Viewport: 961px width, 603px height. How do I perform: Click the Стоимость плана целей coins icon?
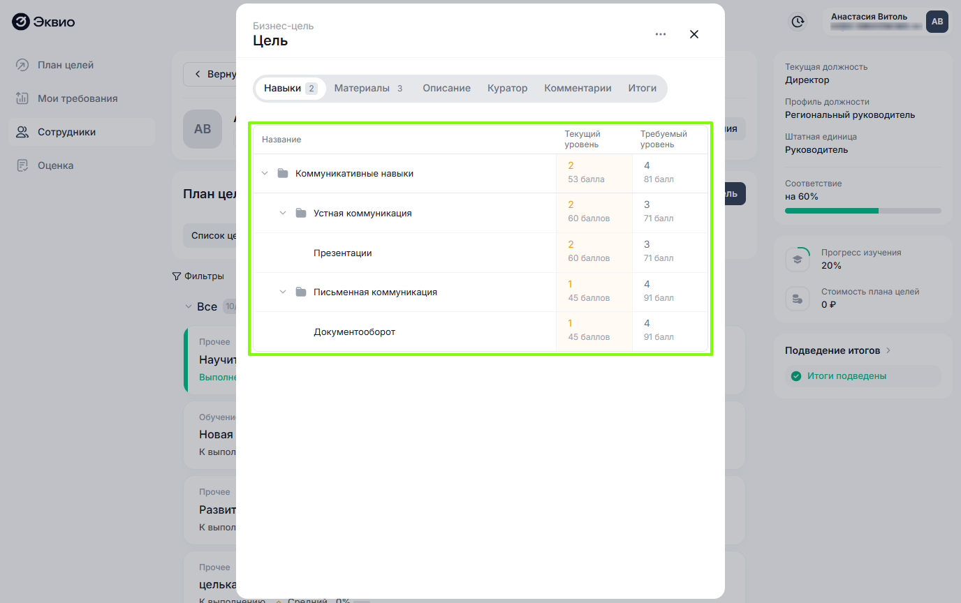click(x=796, y=299)
